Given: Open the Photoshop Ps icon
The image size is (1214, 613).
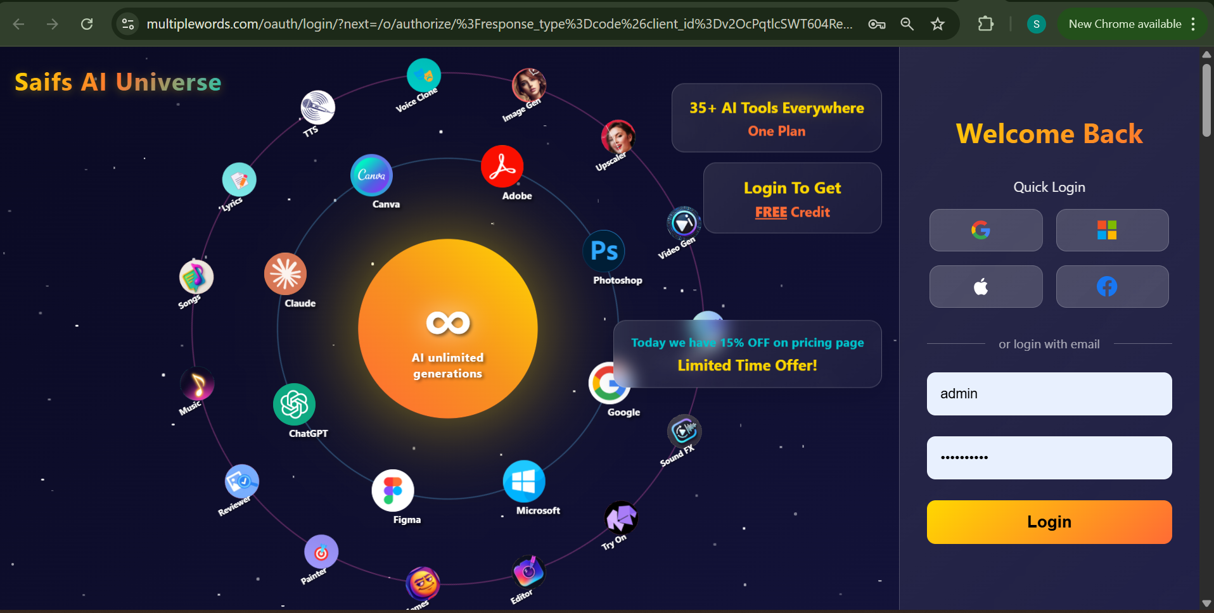Looking at the screenshot, I should (x=604, y=251).
